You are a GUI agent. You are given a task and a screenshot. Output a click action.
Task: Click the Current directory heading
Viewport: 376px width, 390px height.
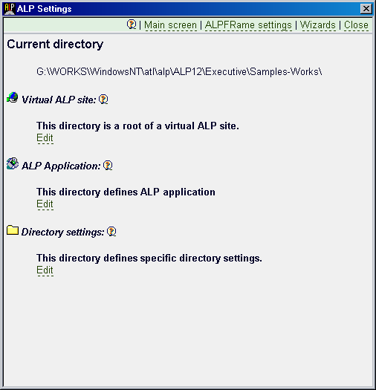(55, 45)
